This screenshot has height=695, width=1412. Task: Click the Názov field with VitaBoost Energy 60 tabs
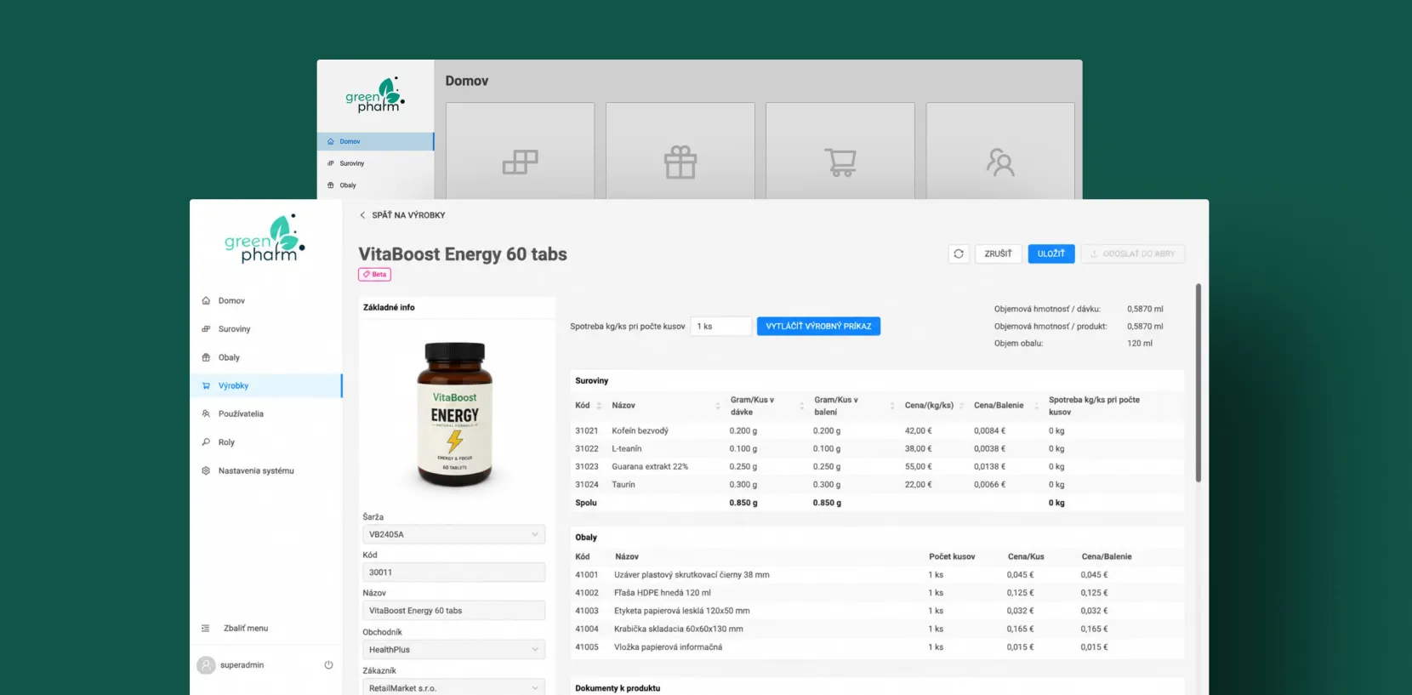coord(453,611)
